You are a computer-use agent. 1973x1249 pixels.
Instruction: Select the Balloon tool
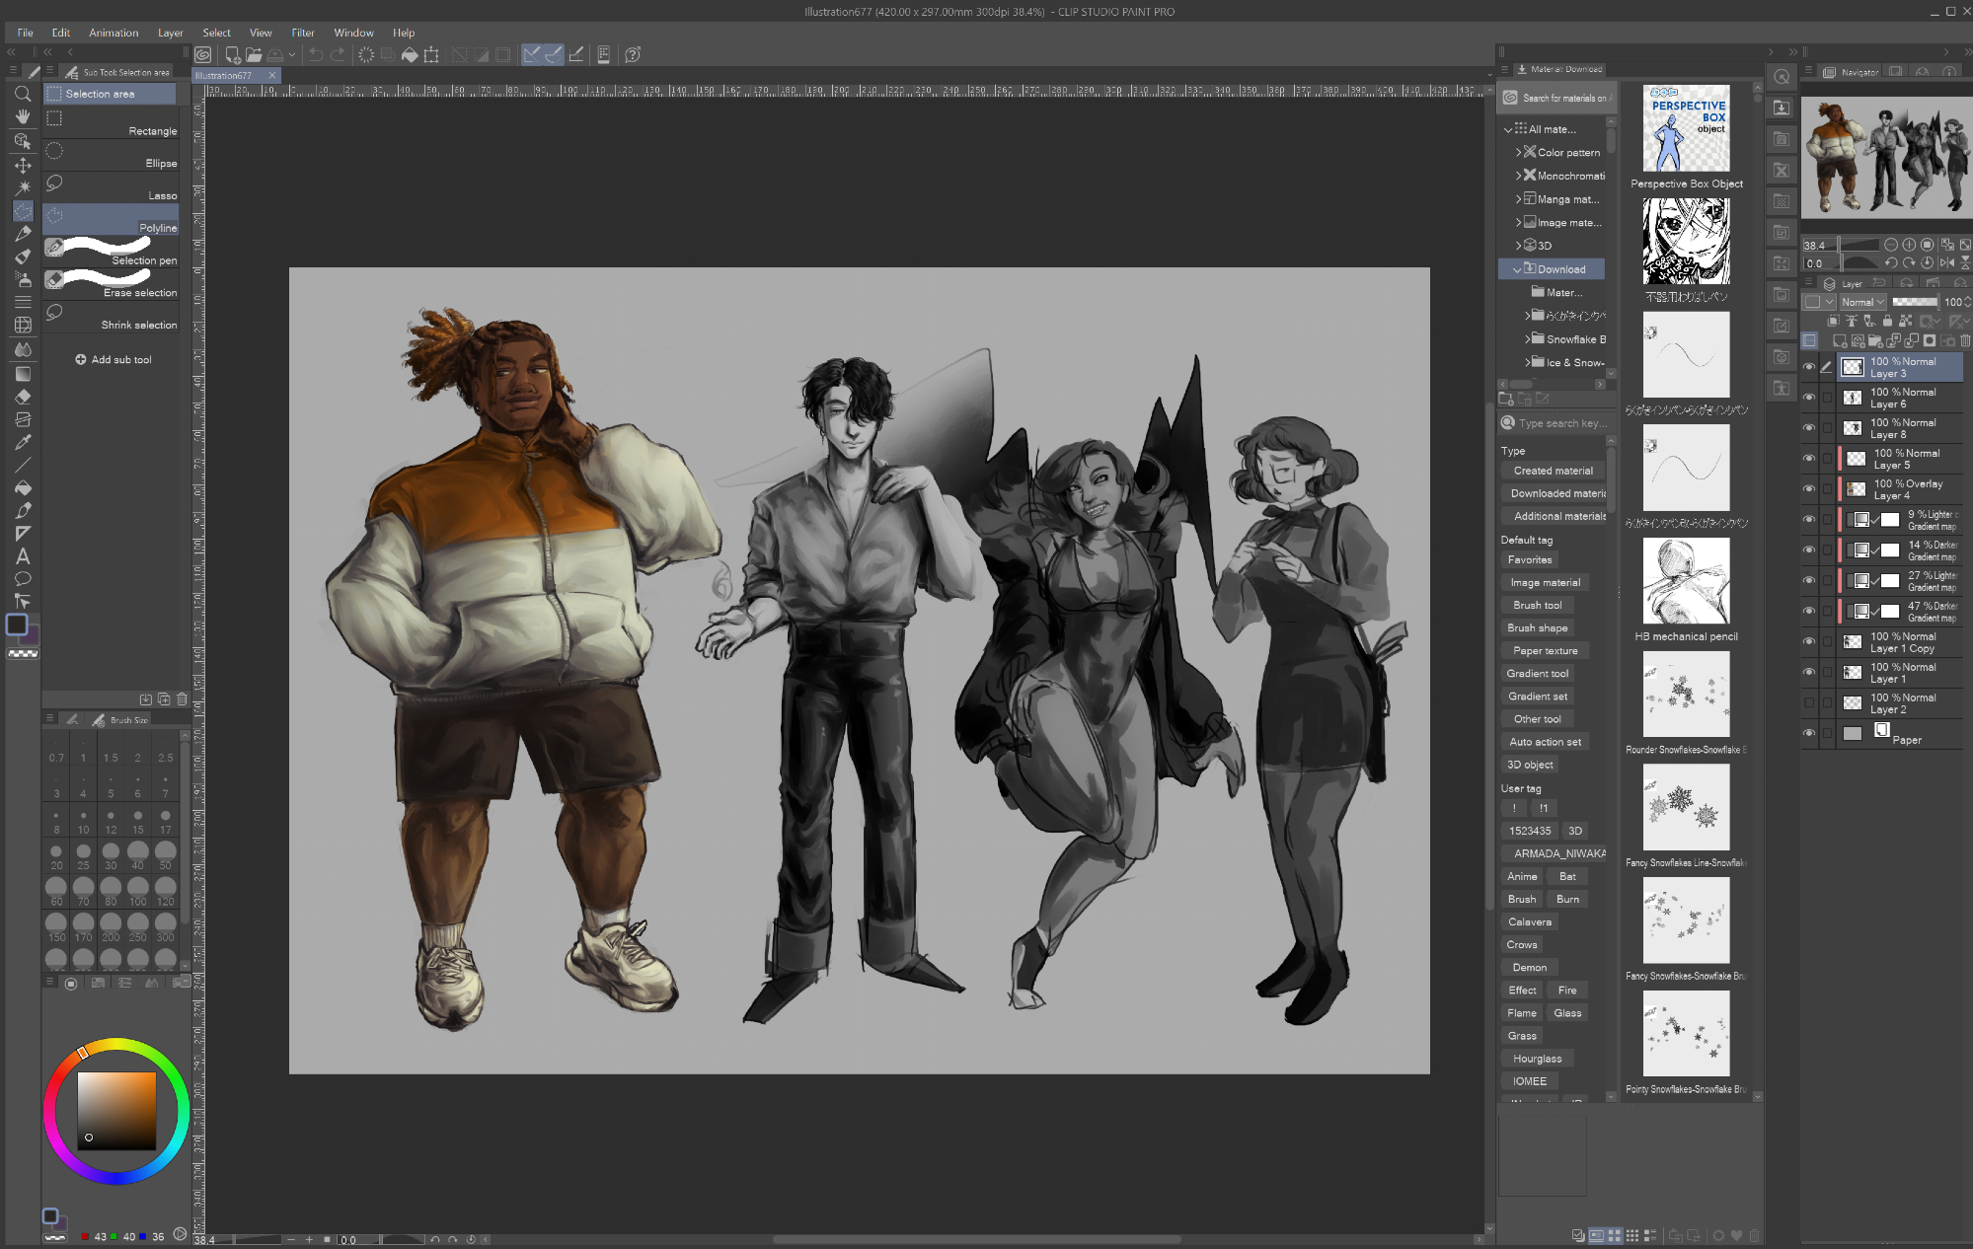[23, 579]
